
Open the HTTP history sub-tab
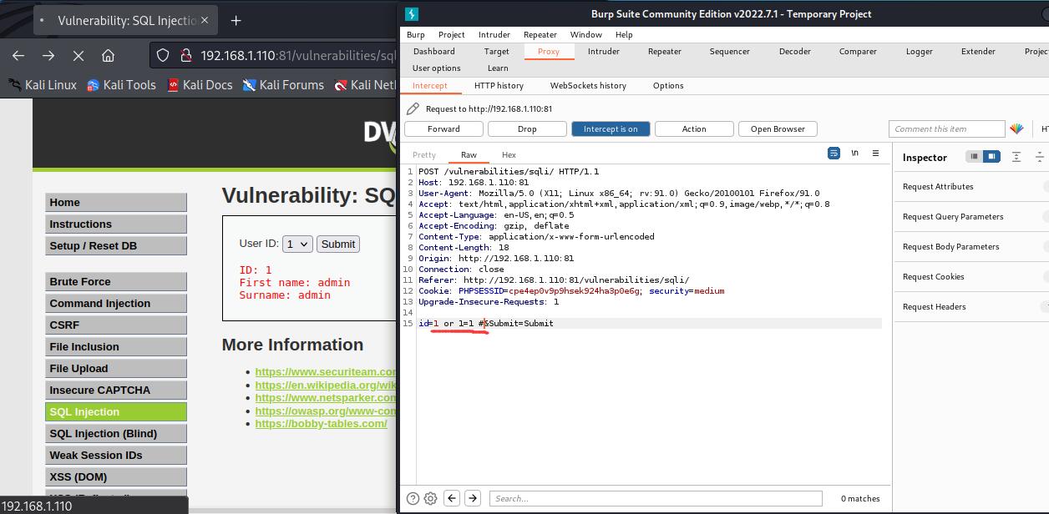click(x=499, y=85)
